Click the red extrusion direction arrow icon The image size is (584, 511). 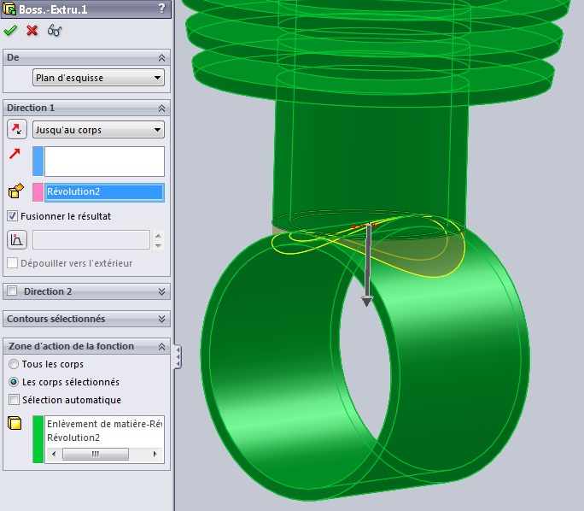[15, 155]
